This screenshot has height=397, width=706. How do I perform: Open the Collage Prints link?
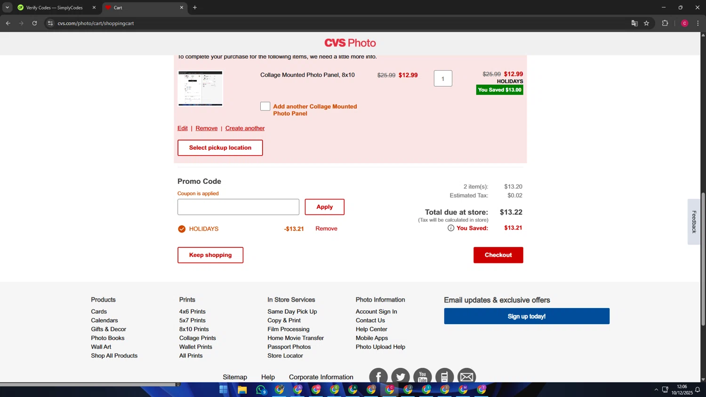click(x=198, y=338)
